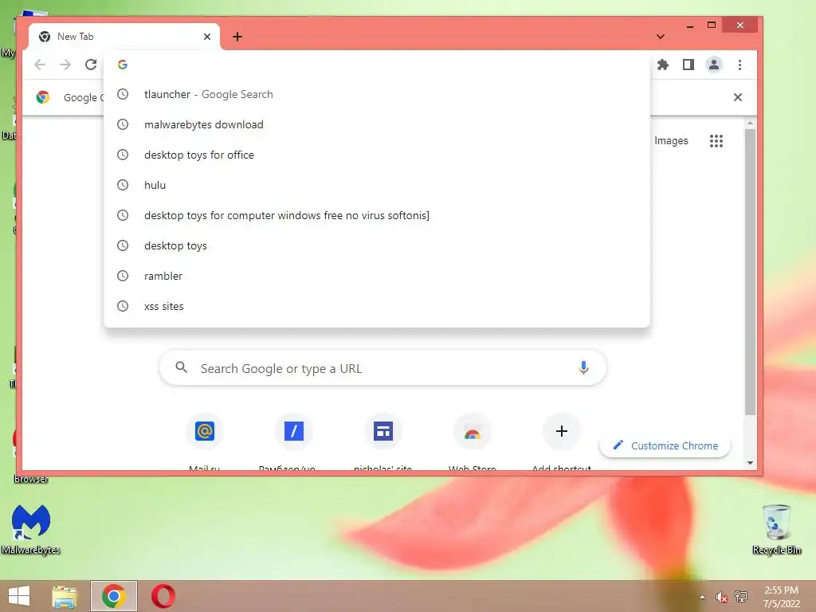Launch Opera from the taskbar

click(163, 596)
